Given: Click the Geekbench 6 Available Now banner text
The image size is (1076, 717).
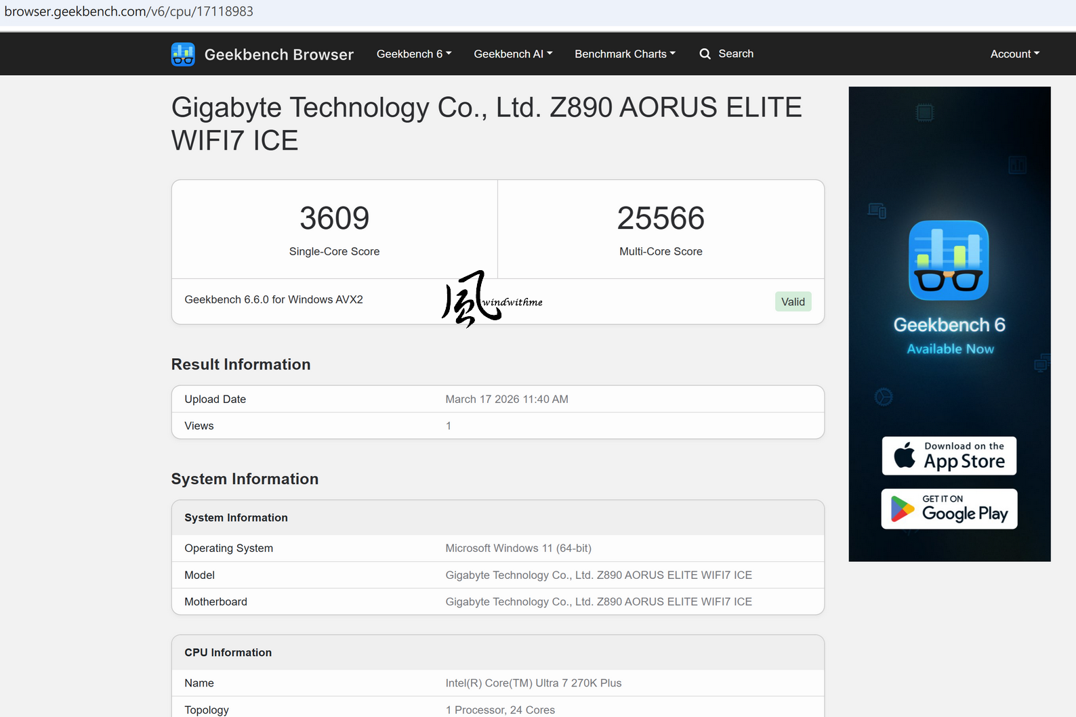Looking at the screenshot, I should 950,336.
